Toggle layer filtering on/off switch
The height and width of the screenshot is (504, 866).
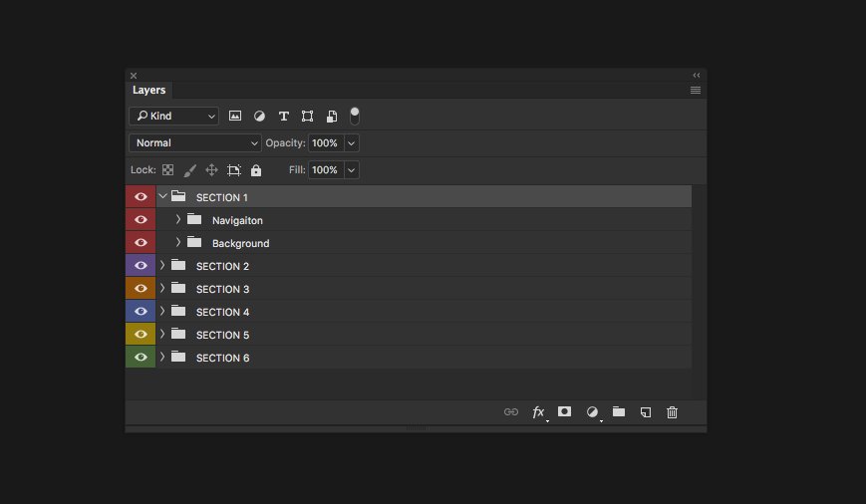click(355, 116)
